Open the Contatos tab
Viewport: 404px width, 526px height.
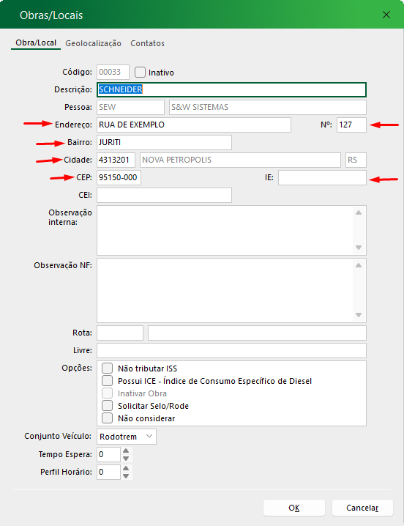(x=148, y=43)
